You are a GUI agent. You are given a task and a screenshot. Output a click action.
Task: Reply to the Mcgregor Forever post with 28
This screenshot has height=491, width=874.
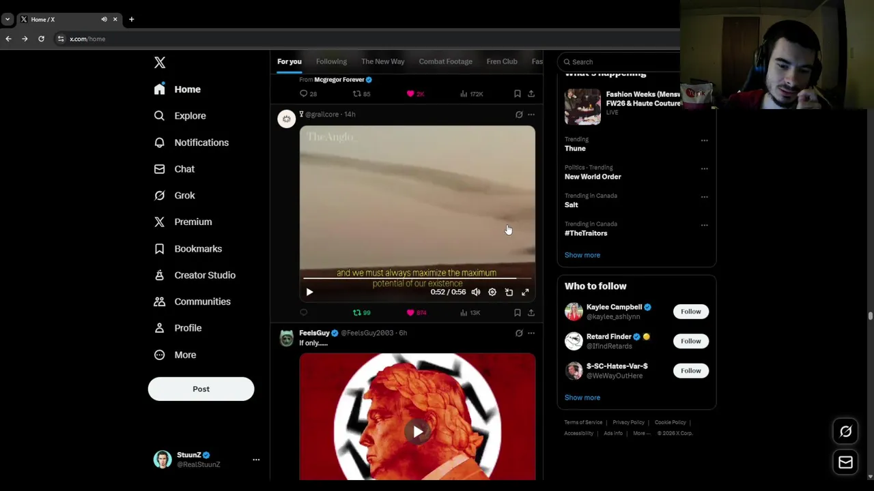click(x=309, y=94)
